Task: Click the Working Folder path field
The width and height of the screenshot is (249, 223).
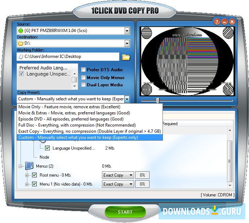Action: pyautogui.click(x=68, y=56)
